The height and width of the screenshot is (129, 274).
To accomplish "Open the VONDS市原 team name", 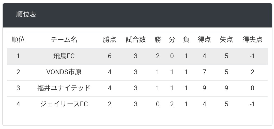I will (64, 72).
